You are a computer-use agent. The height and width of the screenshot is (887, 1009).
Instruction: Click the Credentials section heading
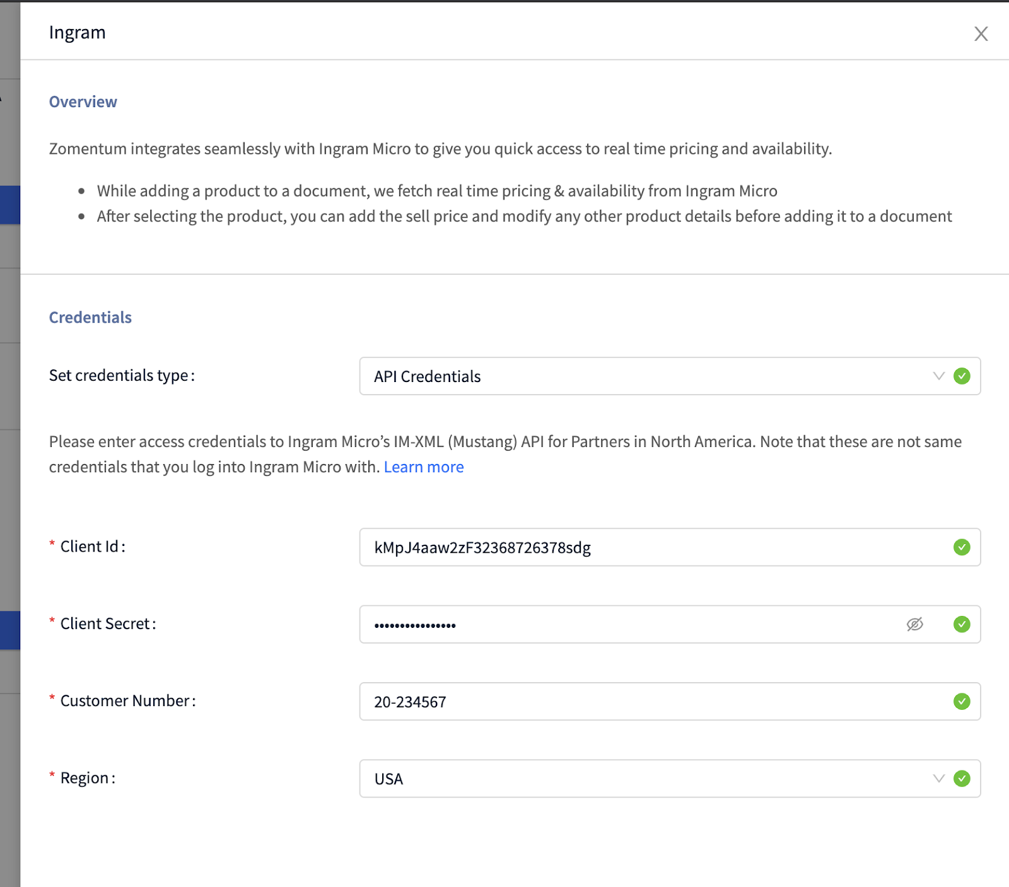point(90,317)
